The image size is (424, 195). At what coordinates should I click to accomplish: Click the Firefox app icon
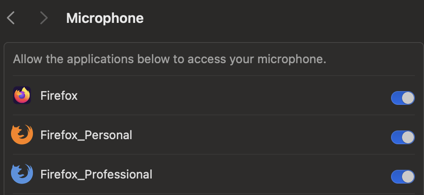click(x=22, y=96)
